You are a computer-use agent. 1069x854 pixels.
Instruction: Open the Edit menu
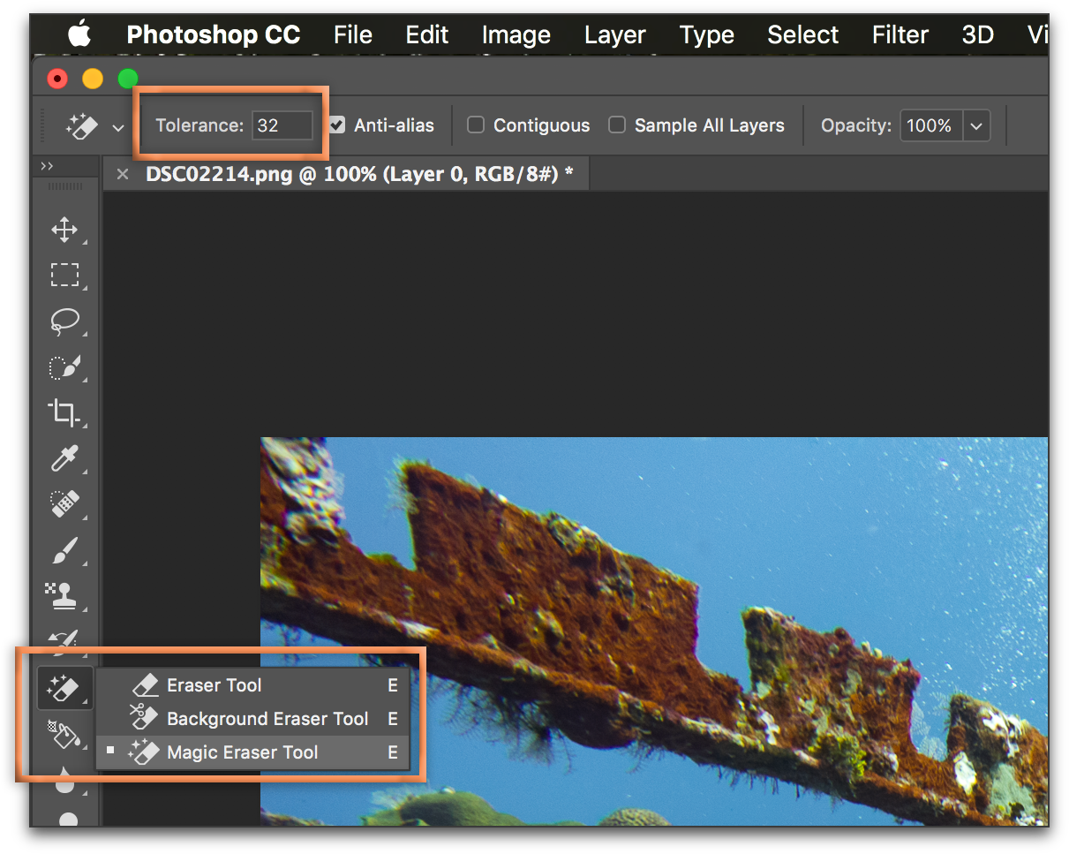[x=427, y=35]
